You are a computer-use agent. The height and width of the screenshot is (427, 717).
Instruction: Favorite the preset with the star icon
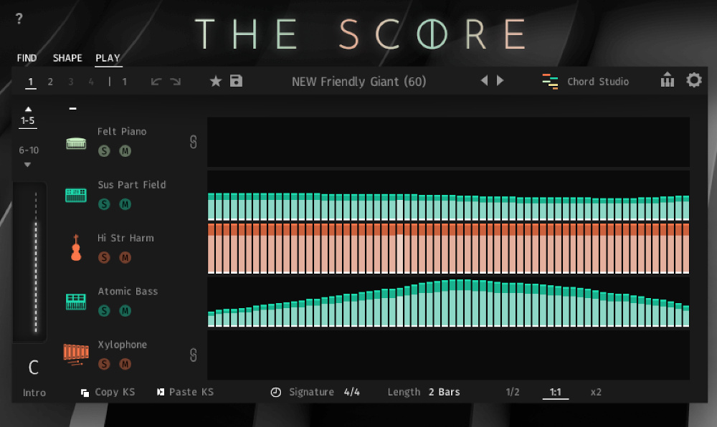click(215, 81)
